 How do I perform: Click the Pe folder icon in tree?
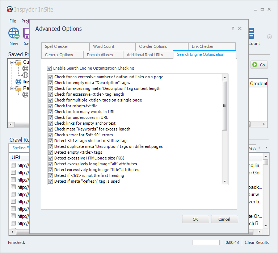(x=18, y=88)
